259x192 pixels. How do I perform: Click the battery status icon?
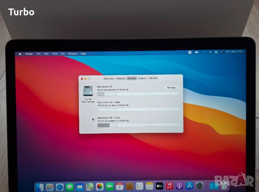(x=197, y=52)
